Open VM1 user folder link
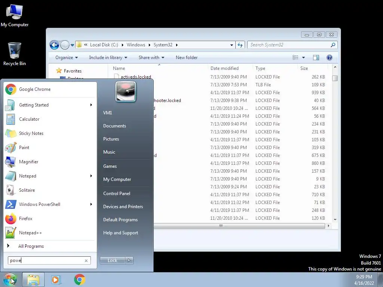The height and width of the screenshot is (287, 383). click(107, 113)
